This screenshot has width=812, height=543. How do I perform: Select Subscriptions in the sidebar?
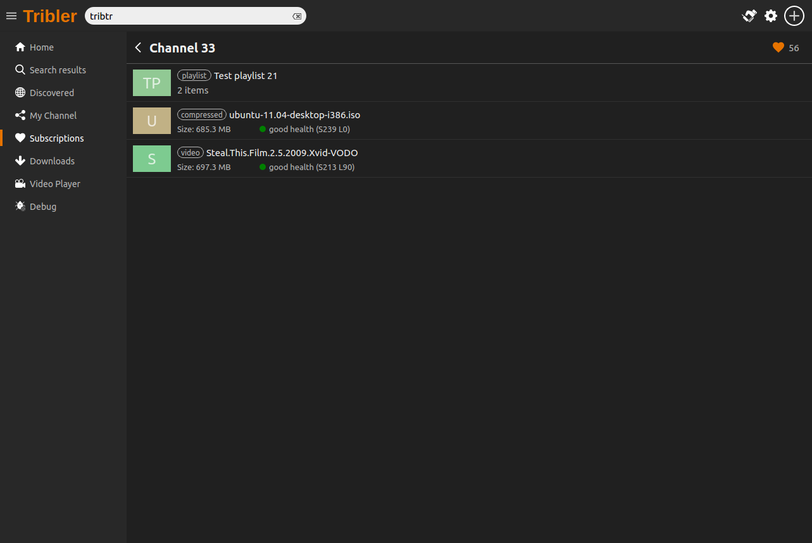click(x=57, y=138)
